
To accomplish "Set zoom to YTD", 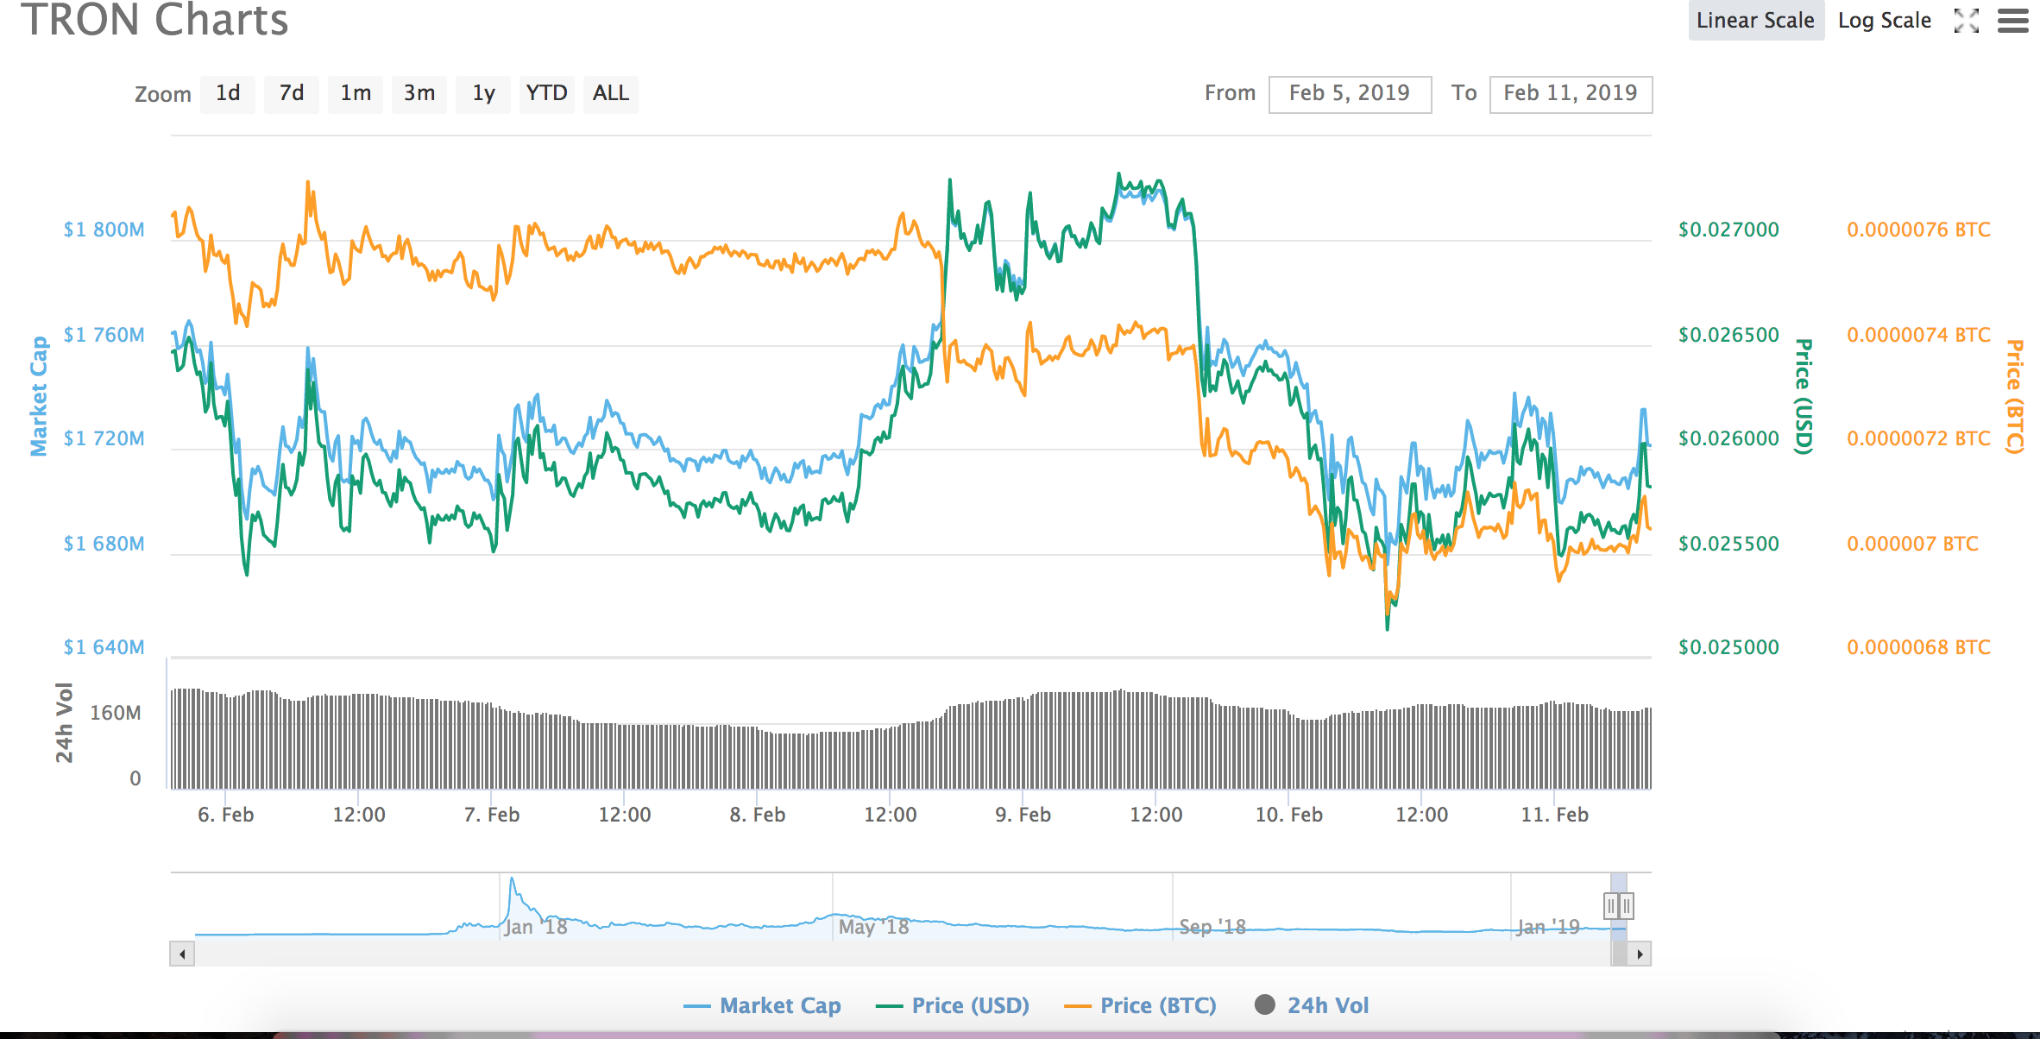I will pyautogui.click(x=547, y=93).
